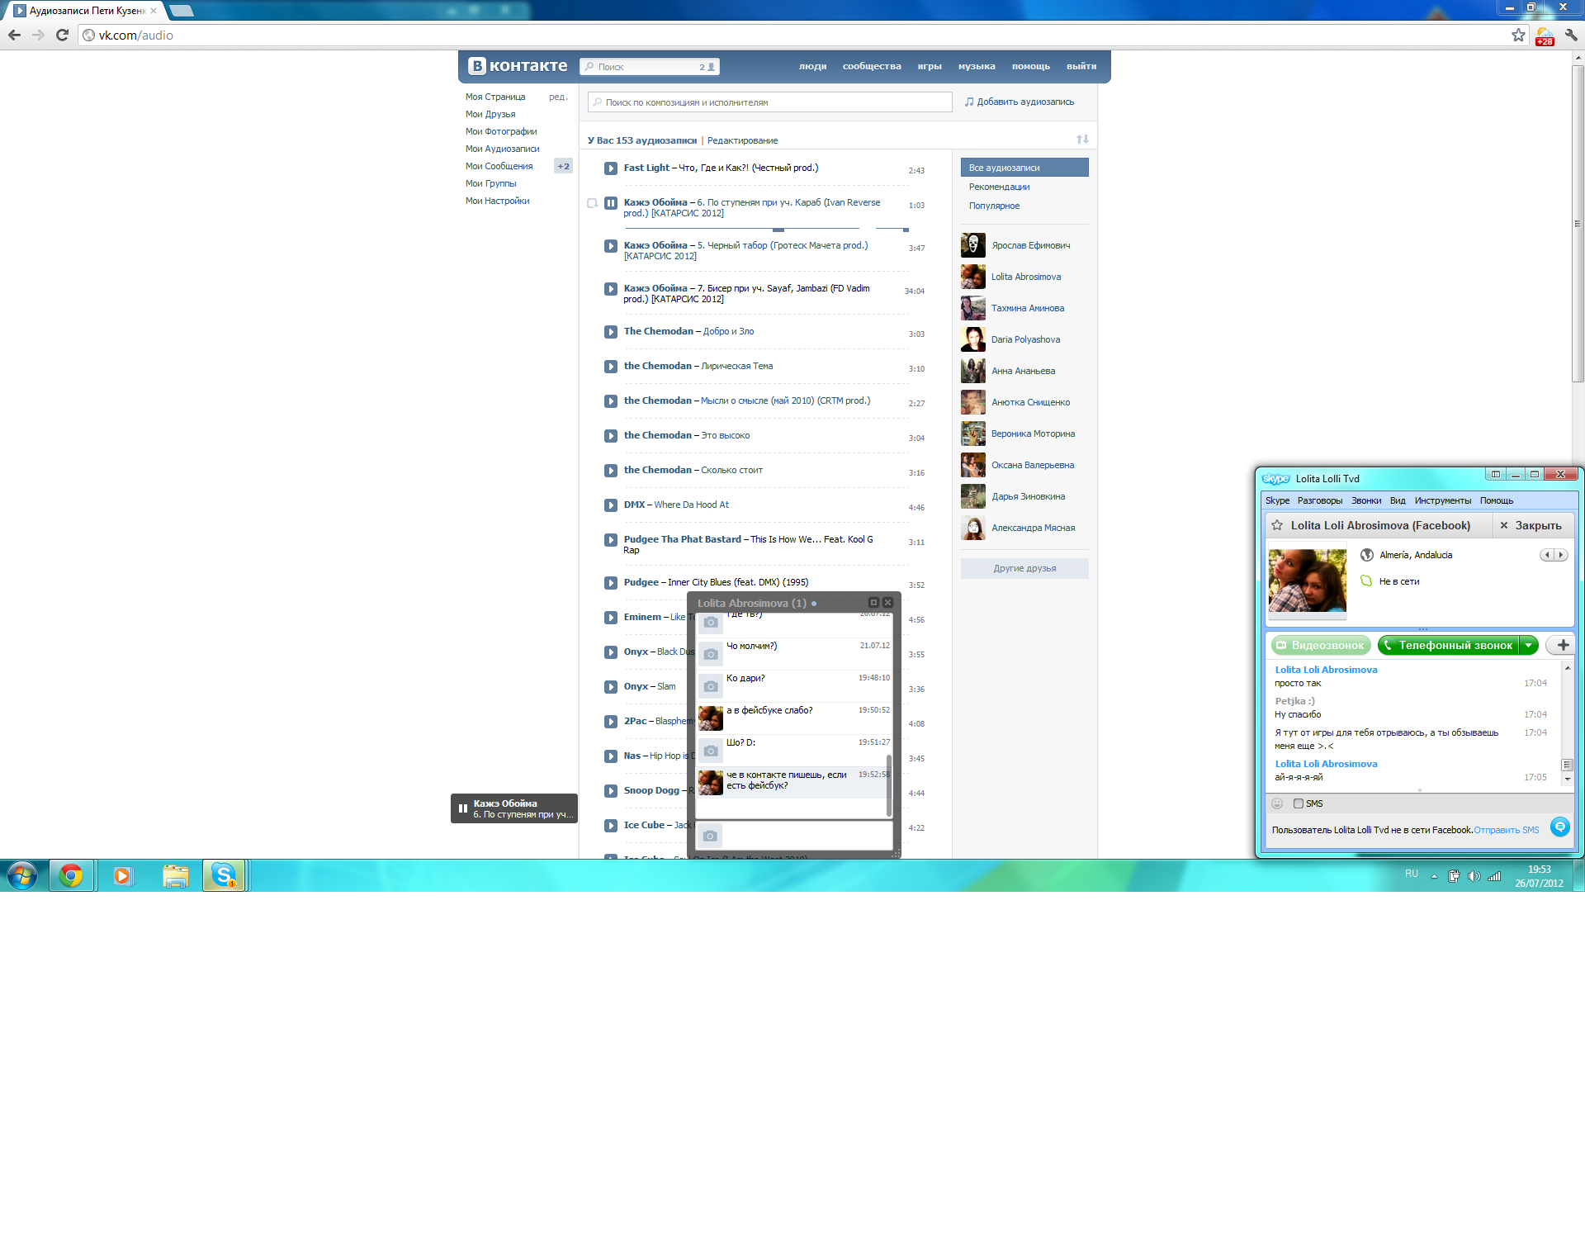1585x1237 pixels.
Task: Click the VK chat message input box
Action: coord(793,836)
